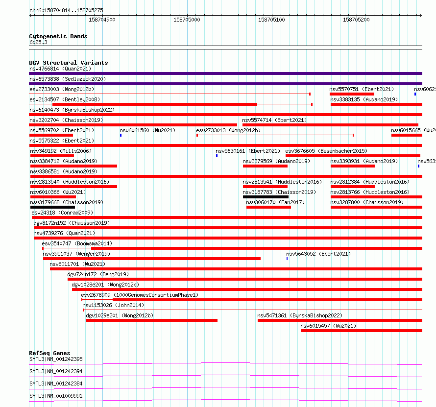Click the Cytogenetic Bands track title
The width and height of the screenshot is (436, 407).
(58, 36)
